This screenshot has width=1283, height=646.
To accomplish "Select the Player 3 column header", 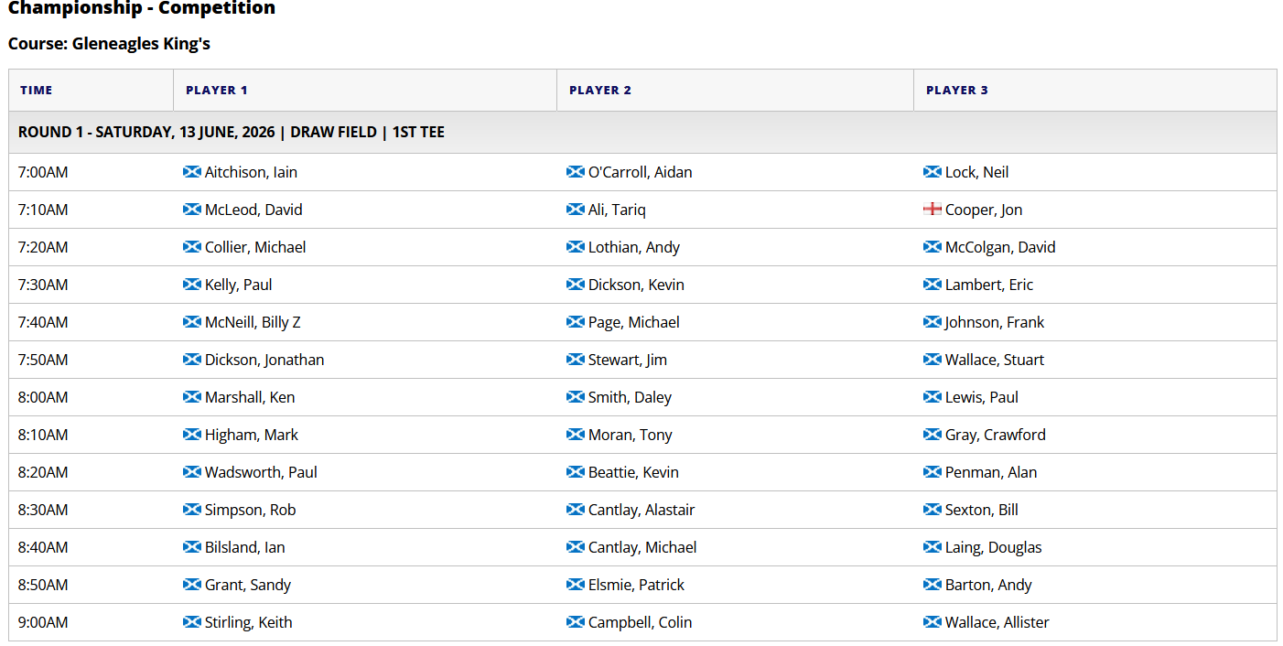I will [x=957, y=90].
